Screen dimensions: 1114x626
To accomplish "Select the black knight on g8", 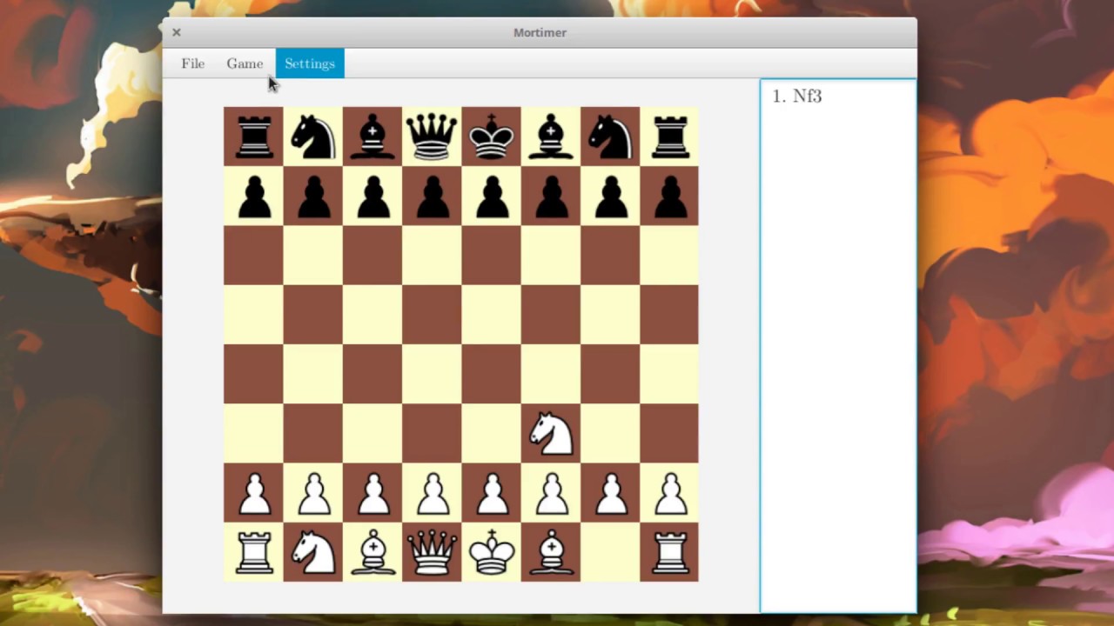I will click(610, 137).
